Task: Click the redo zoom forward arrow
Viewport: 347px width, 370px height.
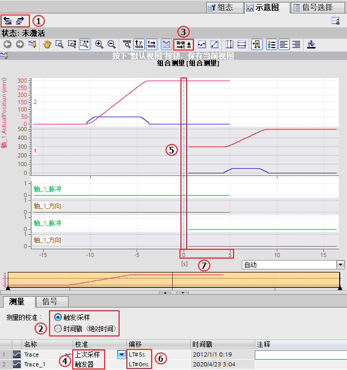Action: 20,44
